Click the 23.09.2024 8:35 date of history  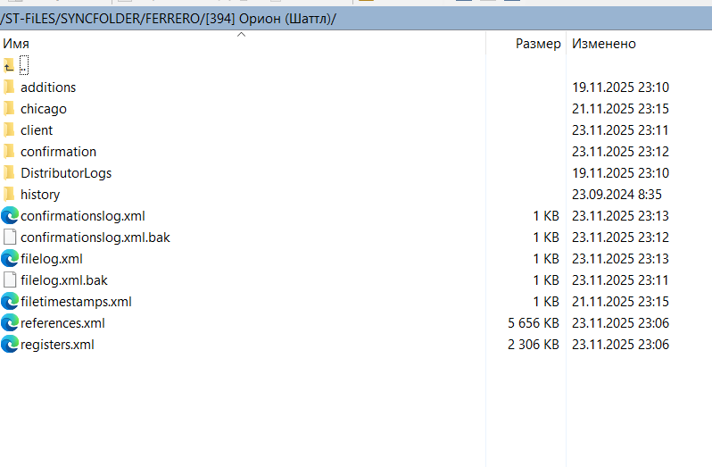(x=617, y=195)
